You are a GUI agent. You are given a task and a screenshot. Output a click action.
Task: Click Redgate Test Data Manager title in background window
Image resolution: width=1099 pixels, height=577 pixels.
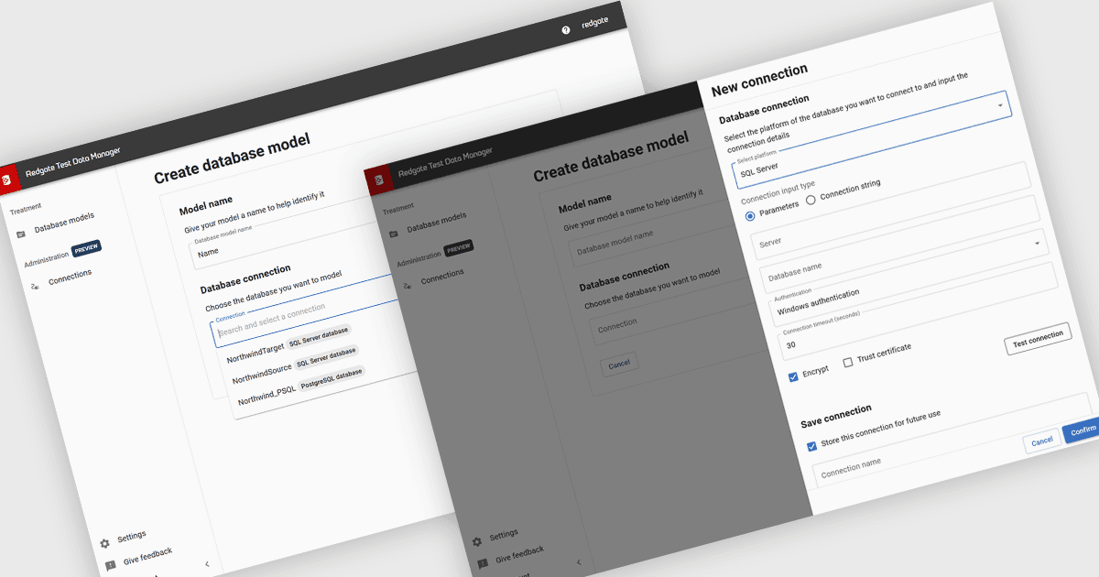73,162
